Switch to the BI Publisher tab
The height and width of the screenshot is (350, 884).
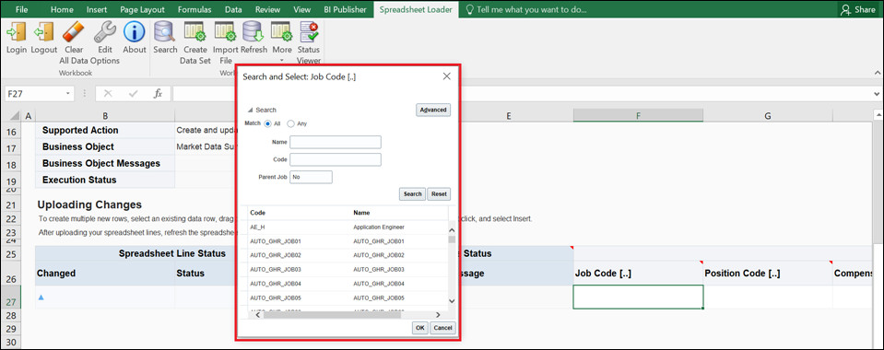[345, 9]
